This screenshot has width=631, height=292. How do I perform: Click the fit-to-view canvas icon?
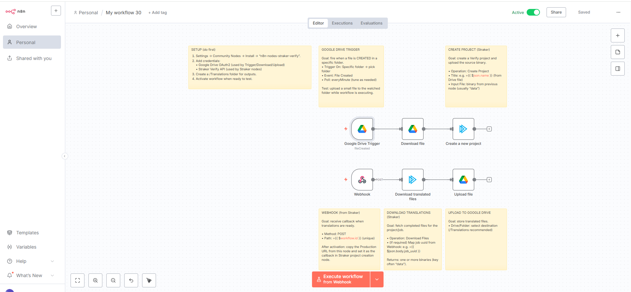(x=78, y=280)
